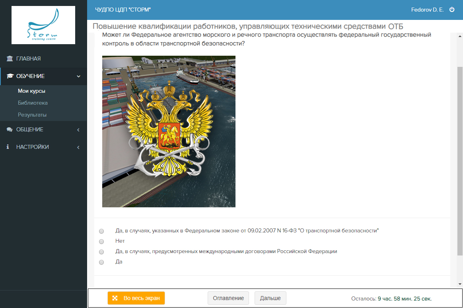This screenshot has height=308, width=463.
Task: Select the plain Да answer
Action: pos(101,262)
